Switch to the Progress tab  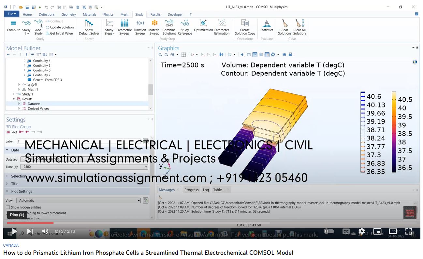tap(191, 190)
